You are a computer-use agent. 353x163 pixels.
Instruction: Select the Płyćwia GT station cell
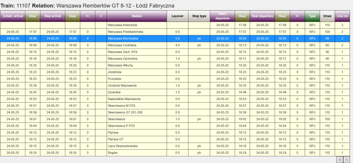pos(137,139)
